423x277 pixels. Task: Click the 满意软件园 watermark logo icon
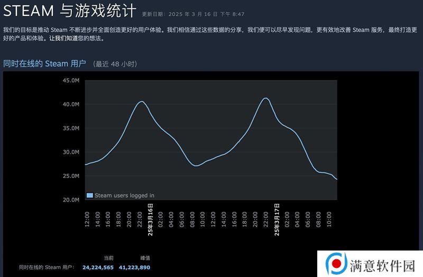pos(336,264)
